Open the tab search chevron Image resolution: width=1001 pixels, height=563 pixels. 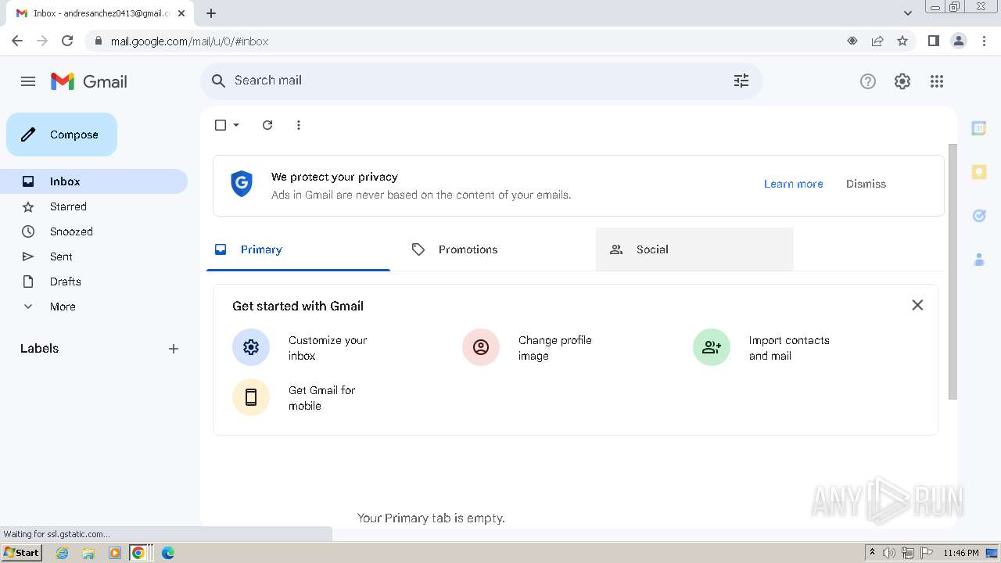[x=908, y=13]
